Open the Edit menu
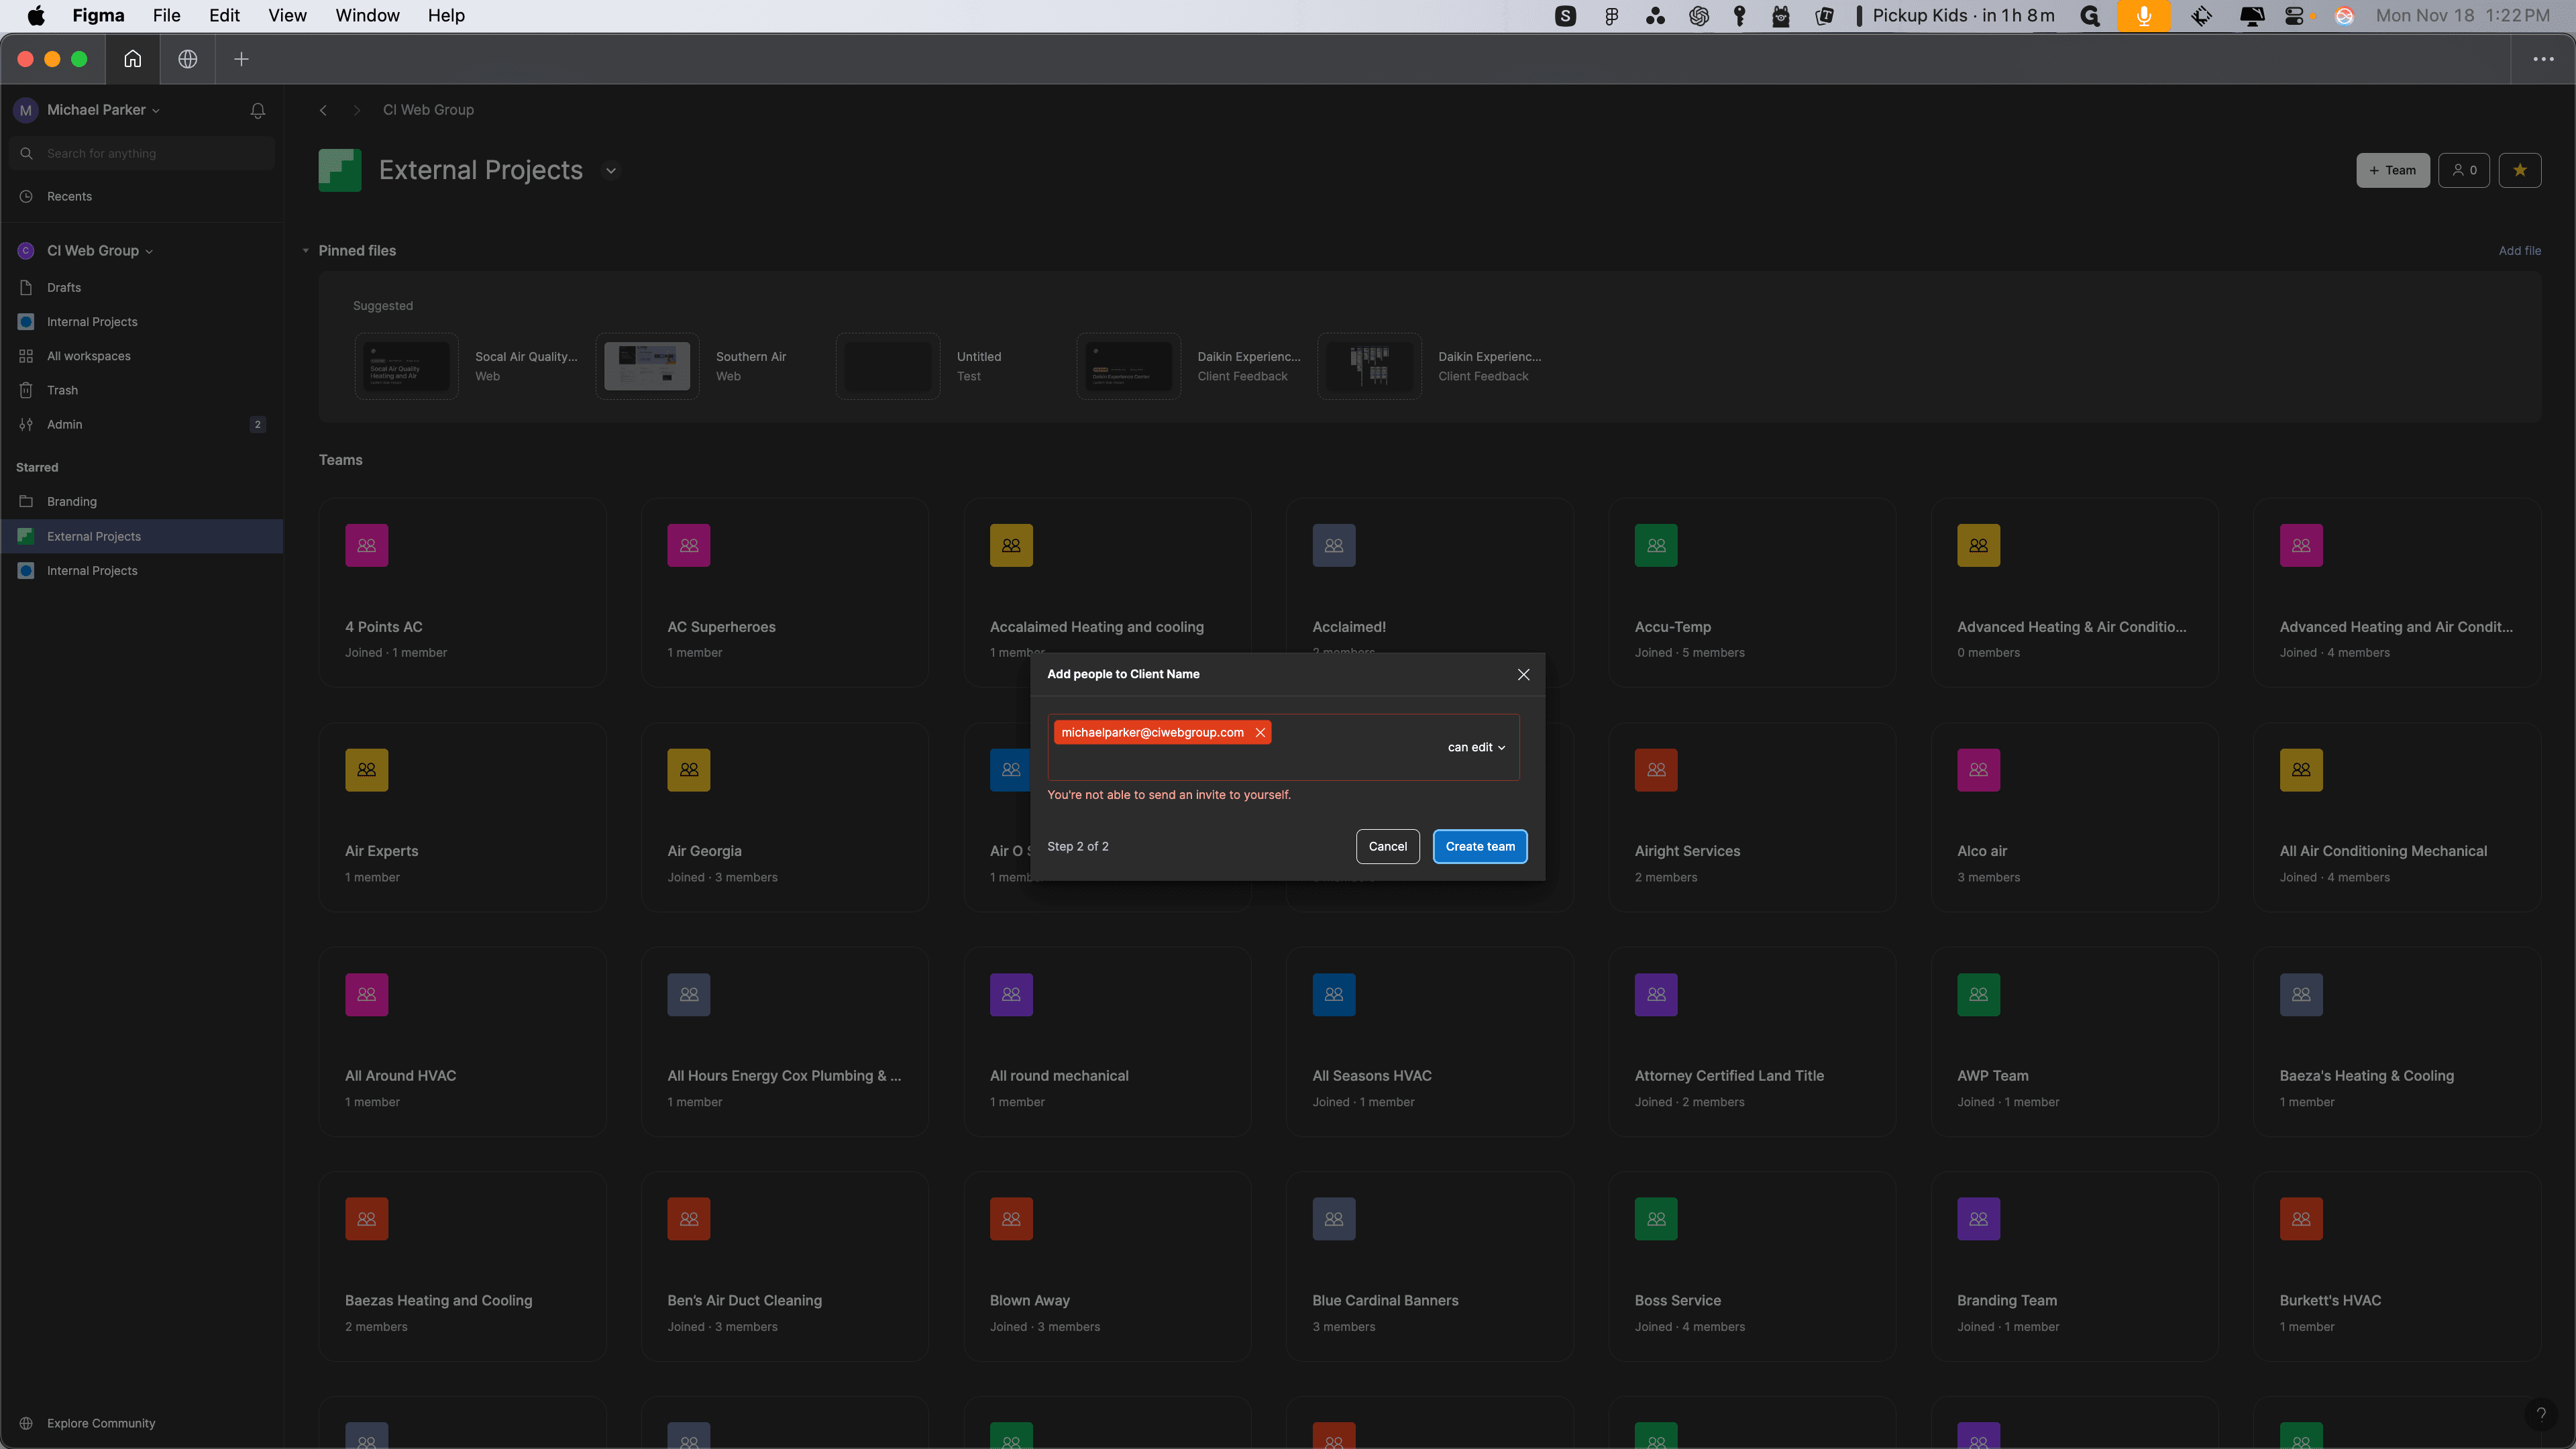The height and width of the screenshot is (1449, 2576). 224,15
